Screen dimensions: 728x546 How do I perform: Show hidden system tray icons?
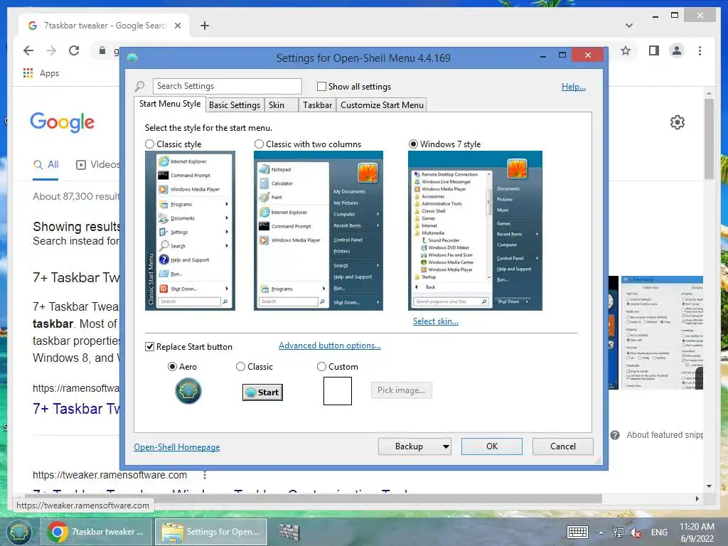tap(601, 532)
